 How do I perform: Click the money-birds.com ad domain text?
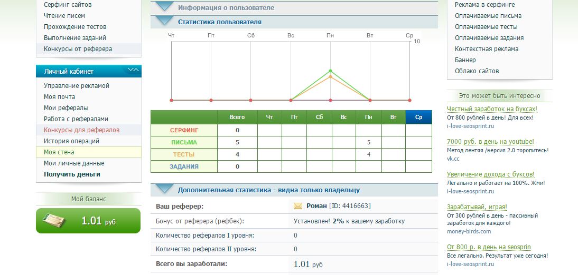click(x=469, y=231)
